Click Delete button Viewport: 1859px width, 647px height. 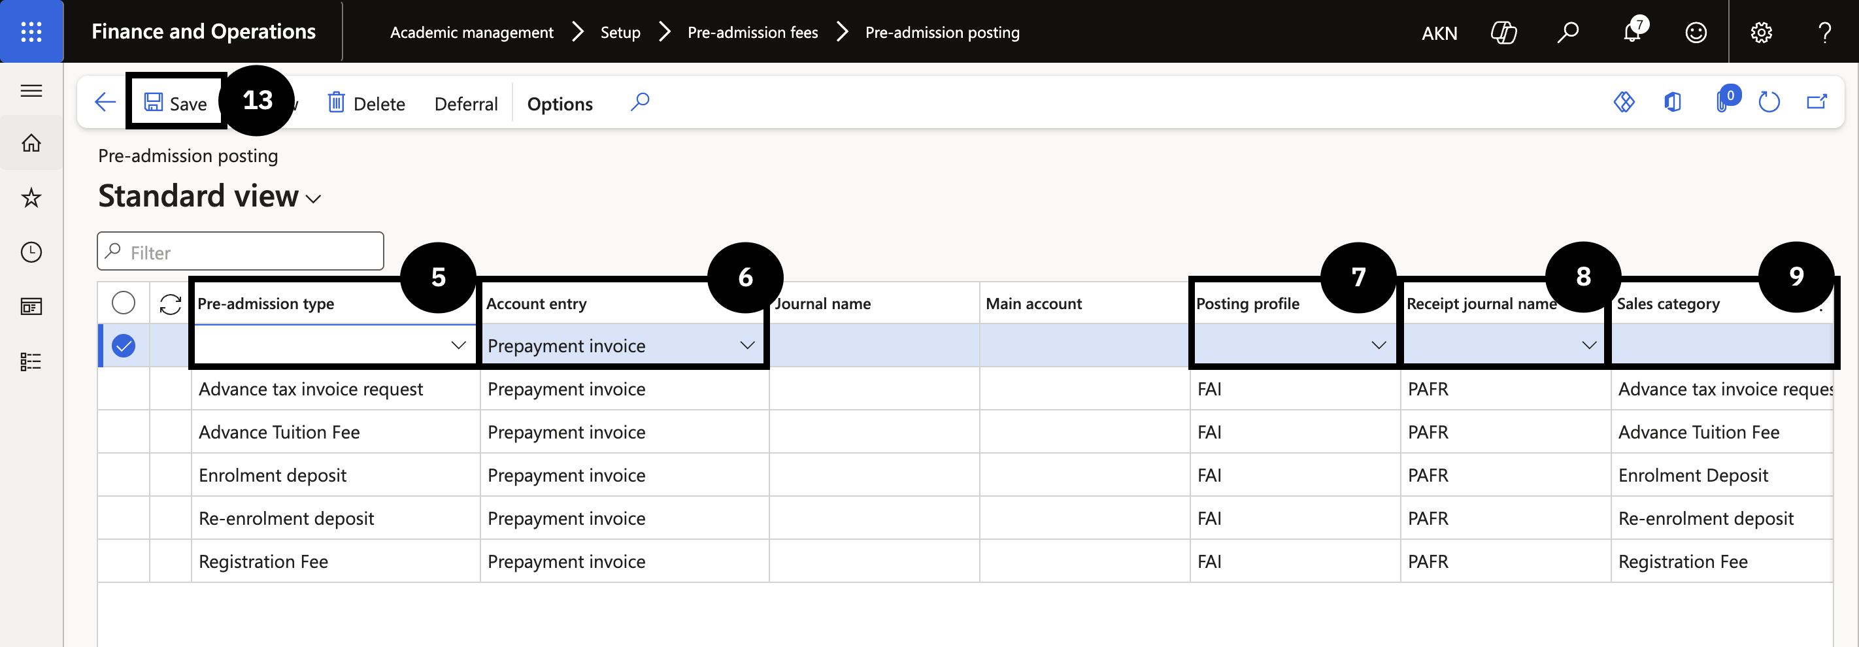point(367,104)
